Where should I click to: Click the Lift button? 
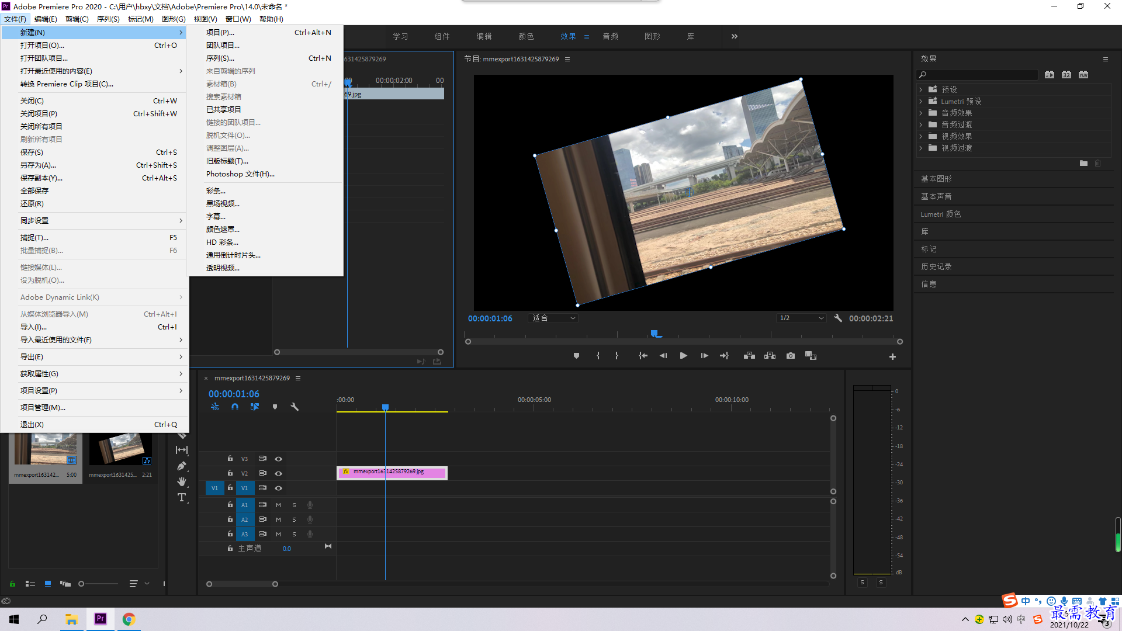click(749, 356)
